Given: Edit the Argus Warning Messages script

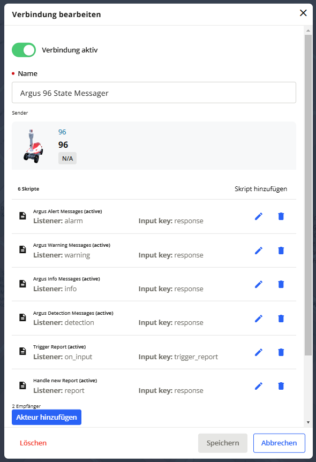Looking at the screenshot, I should 259,251.
